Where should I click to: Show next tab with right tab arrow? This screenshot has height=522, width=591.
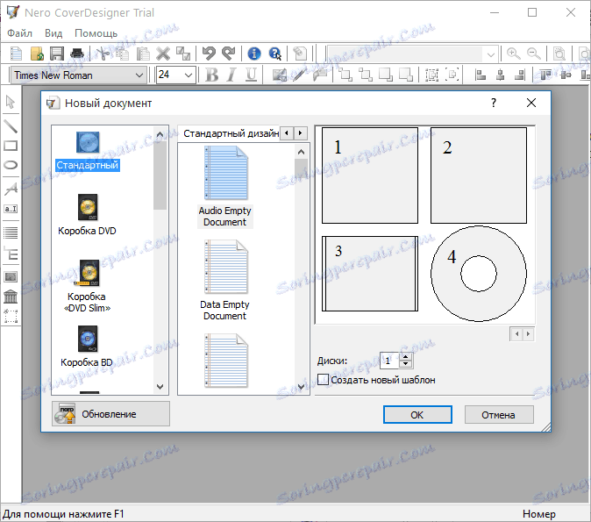click(301, 133)
